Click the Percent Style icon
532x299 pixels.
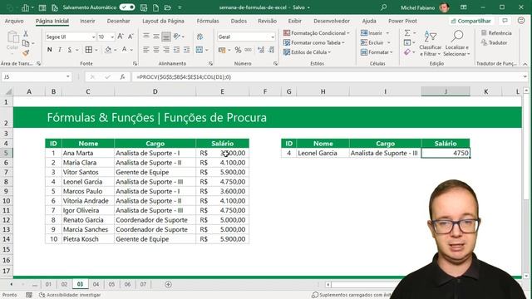click(x=238, y=50)
